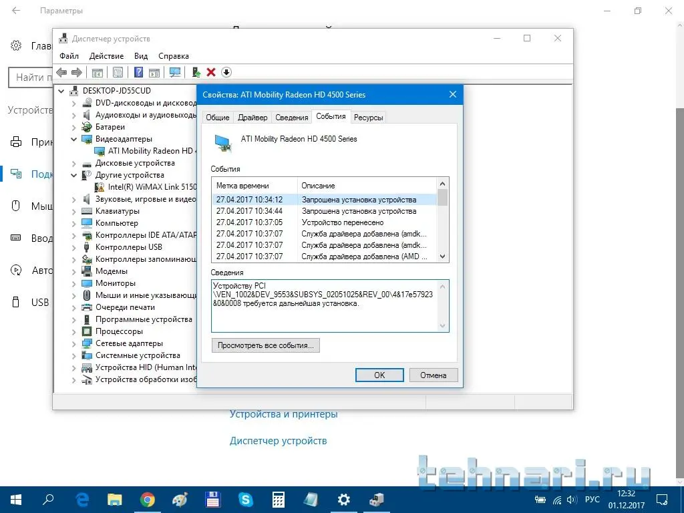
Task: Open the toolbar Properties sheet icon
Action: coord(118,72)
